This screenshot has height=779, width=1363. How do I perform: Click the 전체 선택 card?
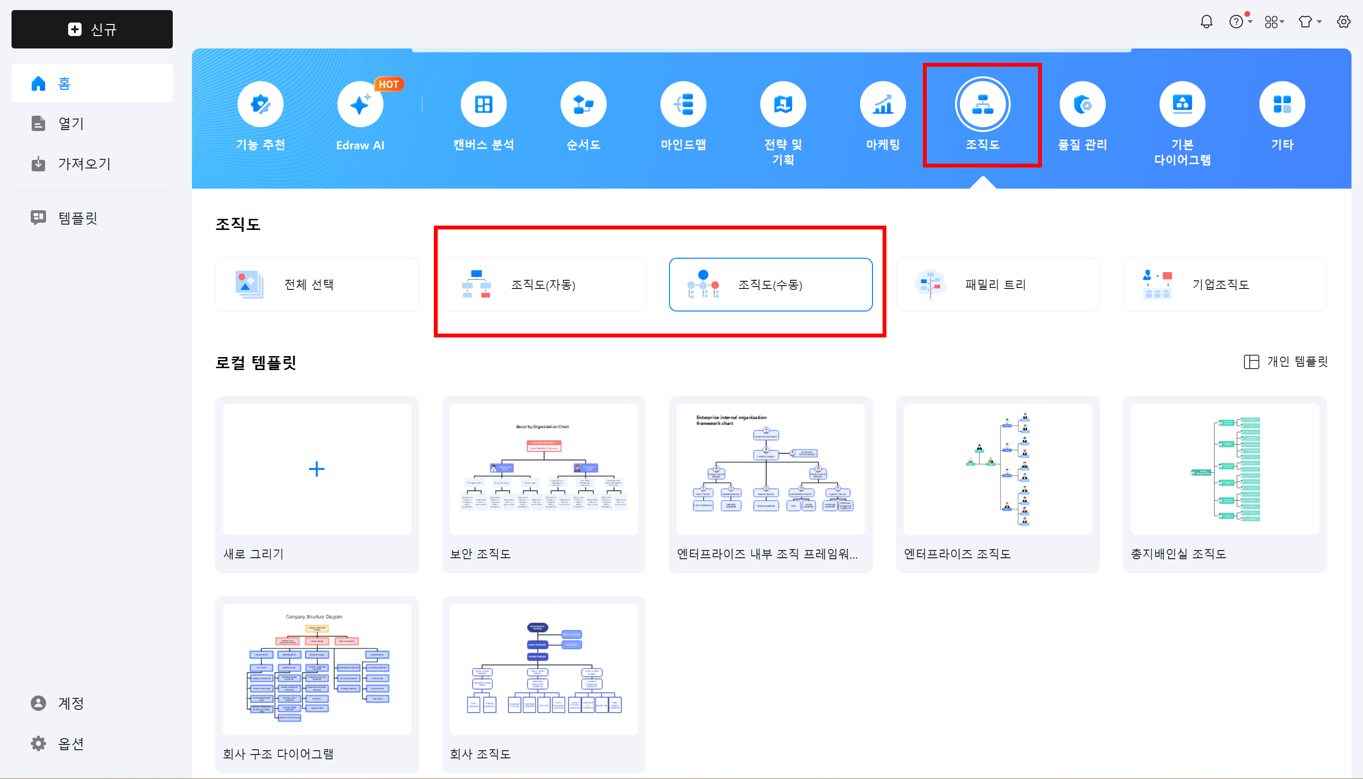[x=317, y=285]
